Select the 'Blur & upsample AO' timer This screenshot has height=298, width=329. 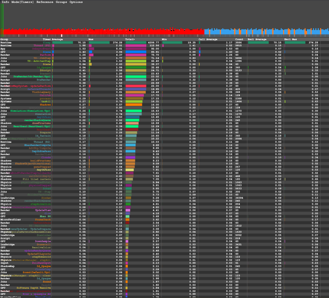[37, 294]
